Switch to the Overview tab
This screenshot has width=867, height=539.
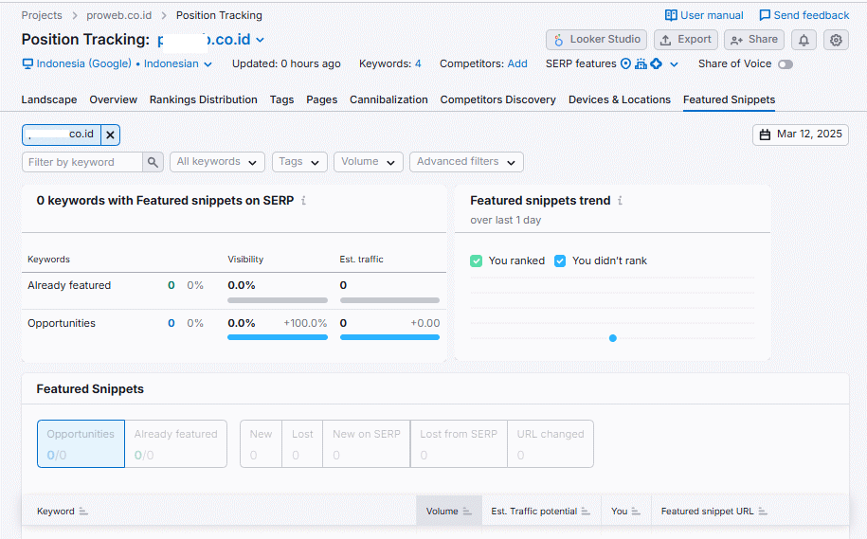tap(114, 99)
